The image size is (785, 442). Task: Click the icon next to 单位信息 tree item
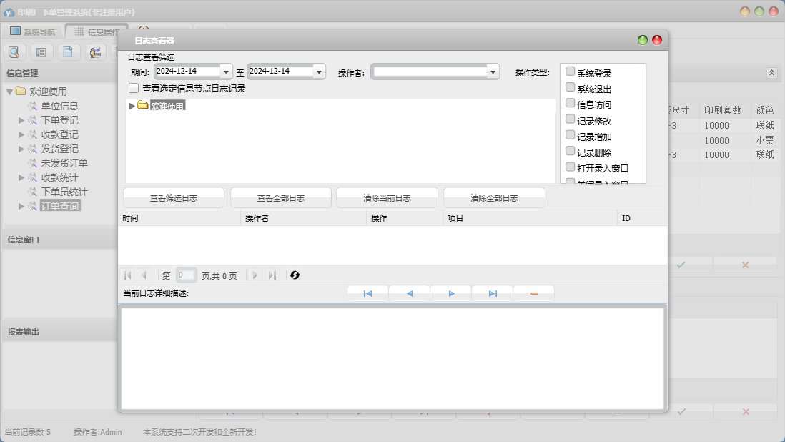click(x=33, y=106)
